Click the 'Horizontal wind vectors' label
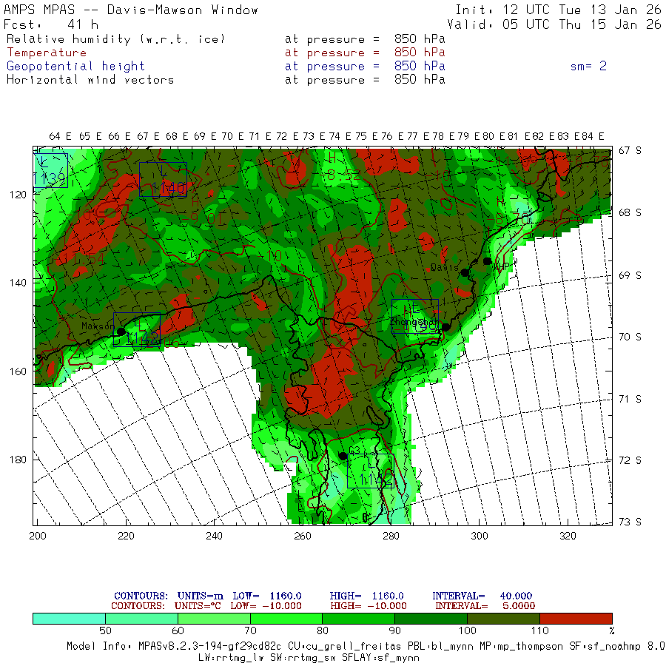The width and height of the screenshot is (666, 666). [x=90, y=80]
